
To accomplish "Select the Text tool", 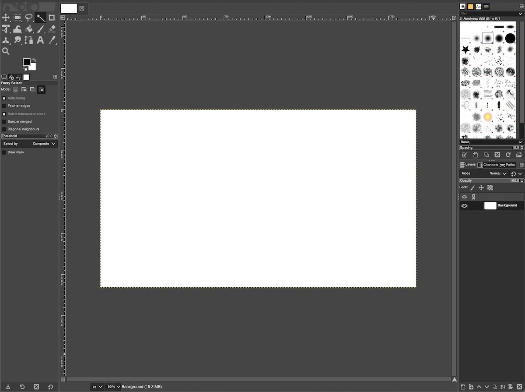I will (40, 40).
